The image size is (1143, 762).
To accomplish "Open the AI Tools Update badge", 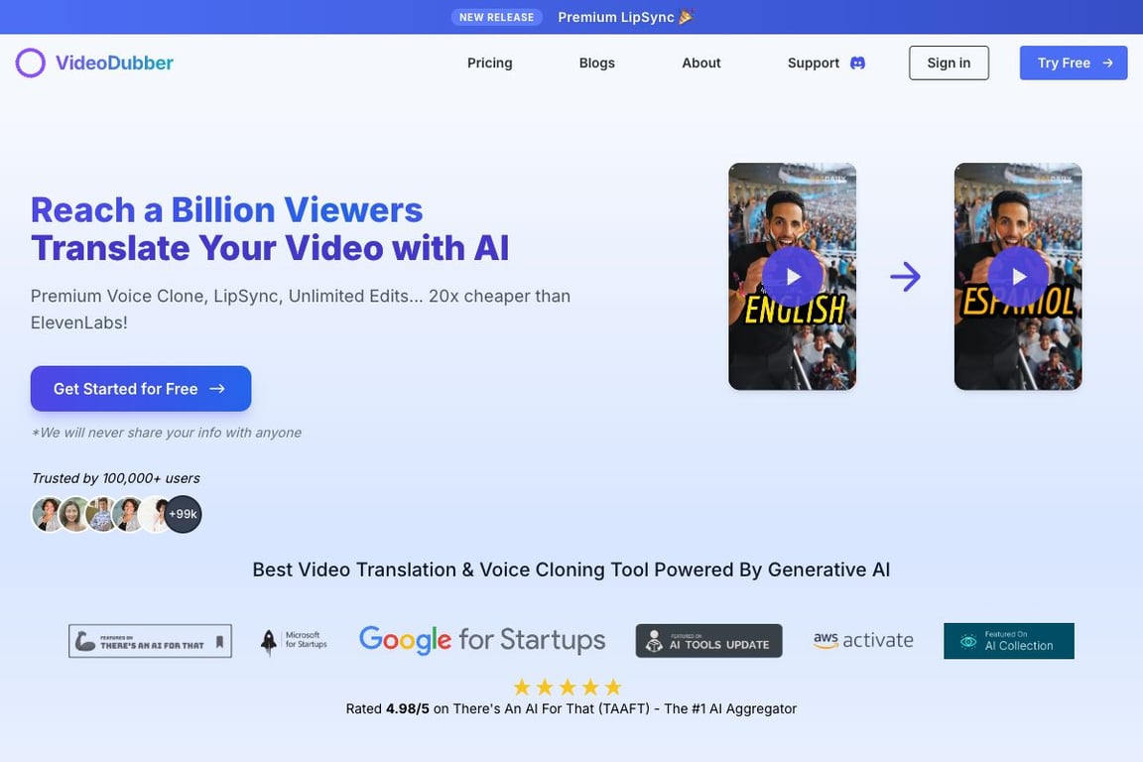I will coord(708,641).
